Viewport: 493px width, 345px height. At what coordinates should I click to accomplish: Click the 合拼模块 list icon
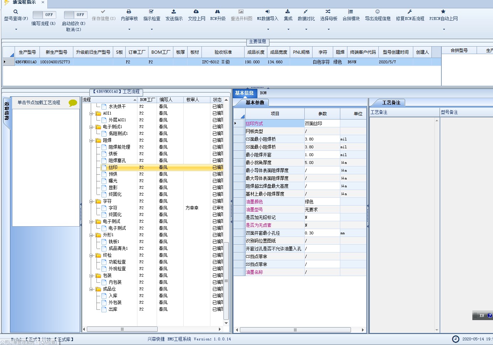(x=351, y=12)
